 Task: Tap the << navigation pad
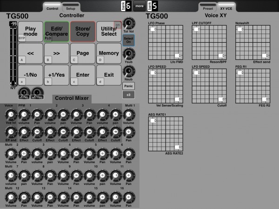pos(31,53)
